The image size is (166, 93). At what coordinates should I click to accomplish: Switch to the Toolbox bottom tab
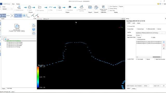pyautogui.click(x=128, y=89)
